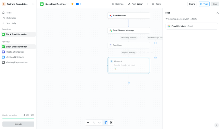221x129 pixels.
Task: Click 'Send a thumbs up emoji' prompt text
Action: [x=125, y=65]
